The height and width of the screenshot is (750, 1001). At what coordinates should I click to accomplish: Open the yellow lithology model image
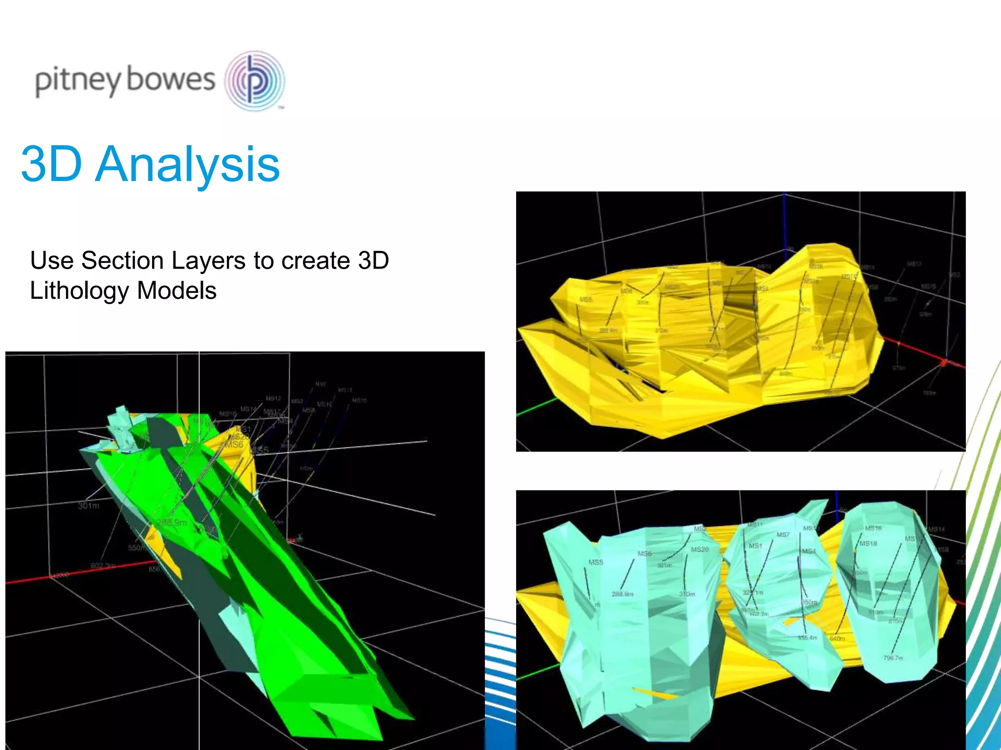(740, 321)
